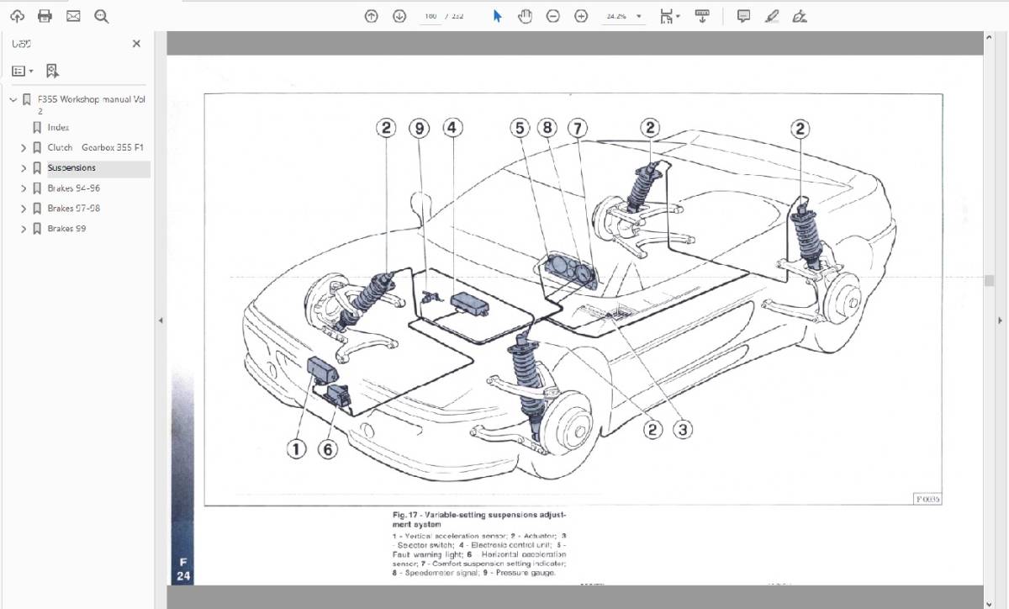The width and height of the screenshot is (1009, 609).
Task: Open the bookmark options list menu
Action: [x=23, y=71]
